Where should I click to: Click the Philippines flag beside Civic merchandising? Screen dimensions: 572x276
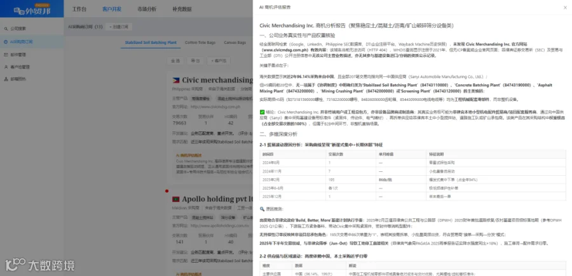coord(176,80)
